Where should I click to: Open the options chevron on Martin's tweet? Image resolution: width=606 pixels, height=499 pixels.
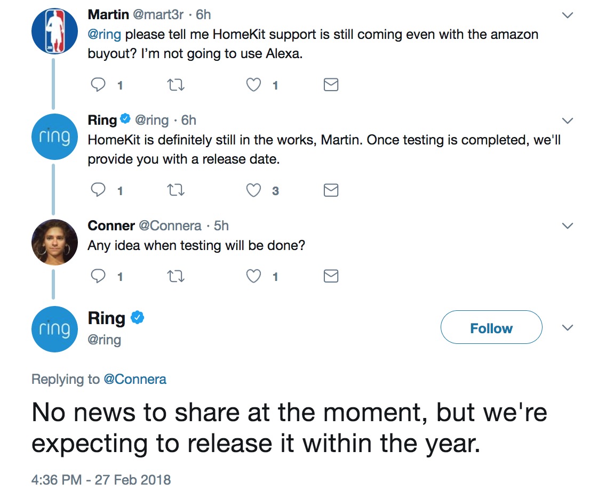click(x=568, y=15)
